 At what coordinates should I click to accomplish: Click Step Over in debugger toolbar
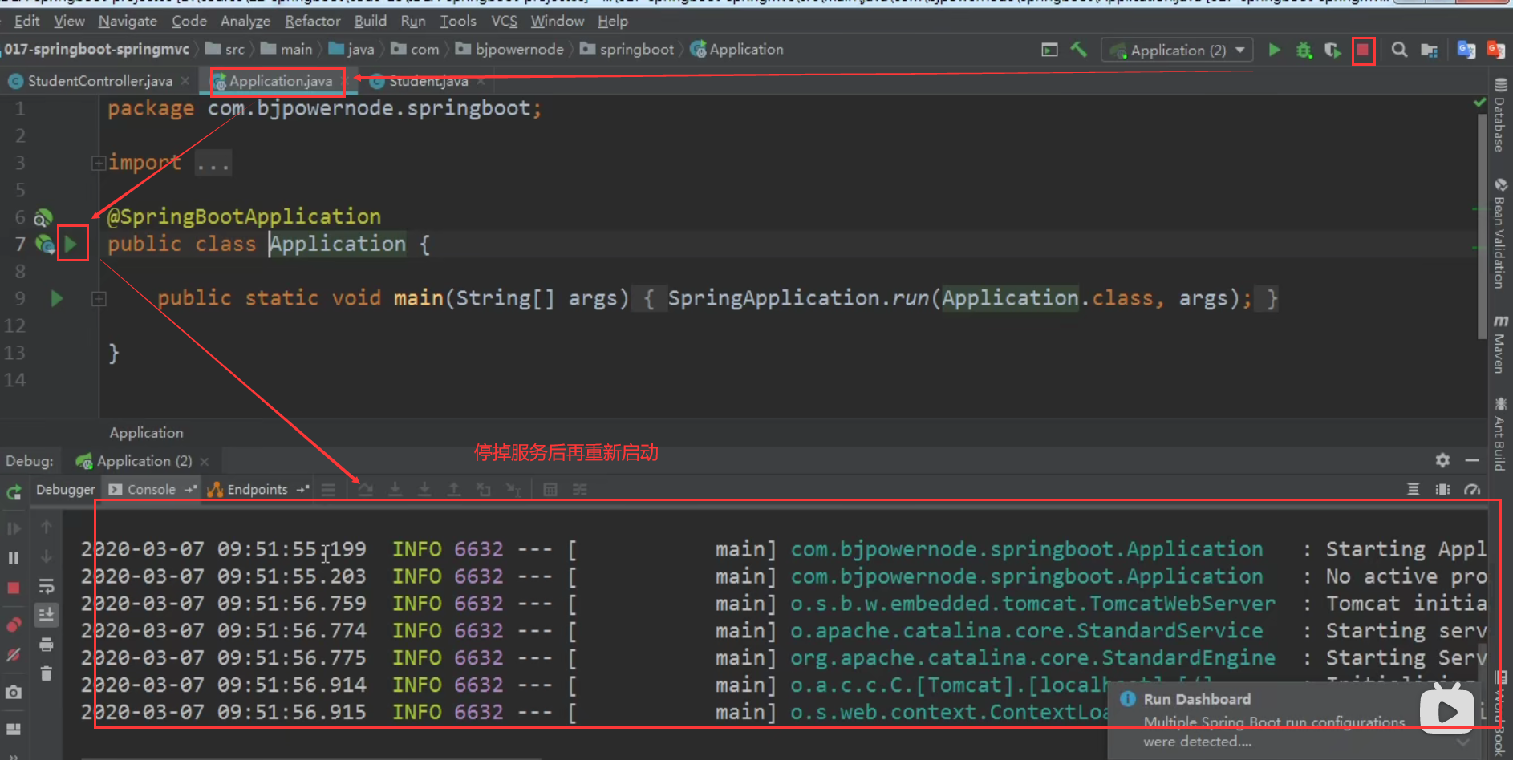click(x=365, y=489)
